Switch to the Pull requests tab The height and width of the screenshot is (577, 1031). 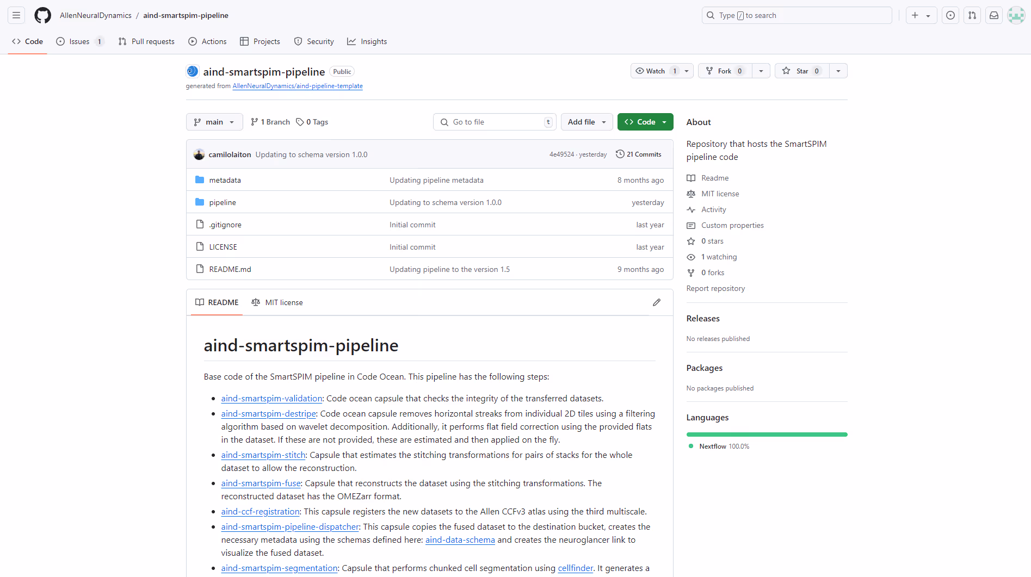[x=146, y=41]
